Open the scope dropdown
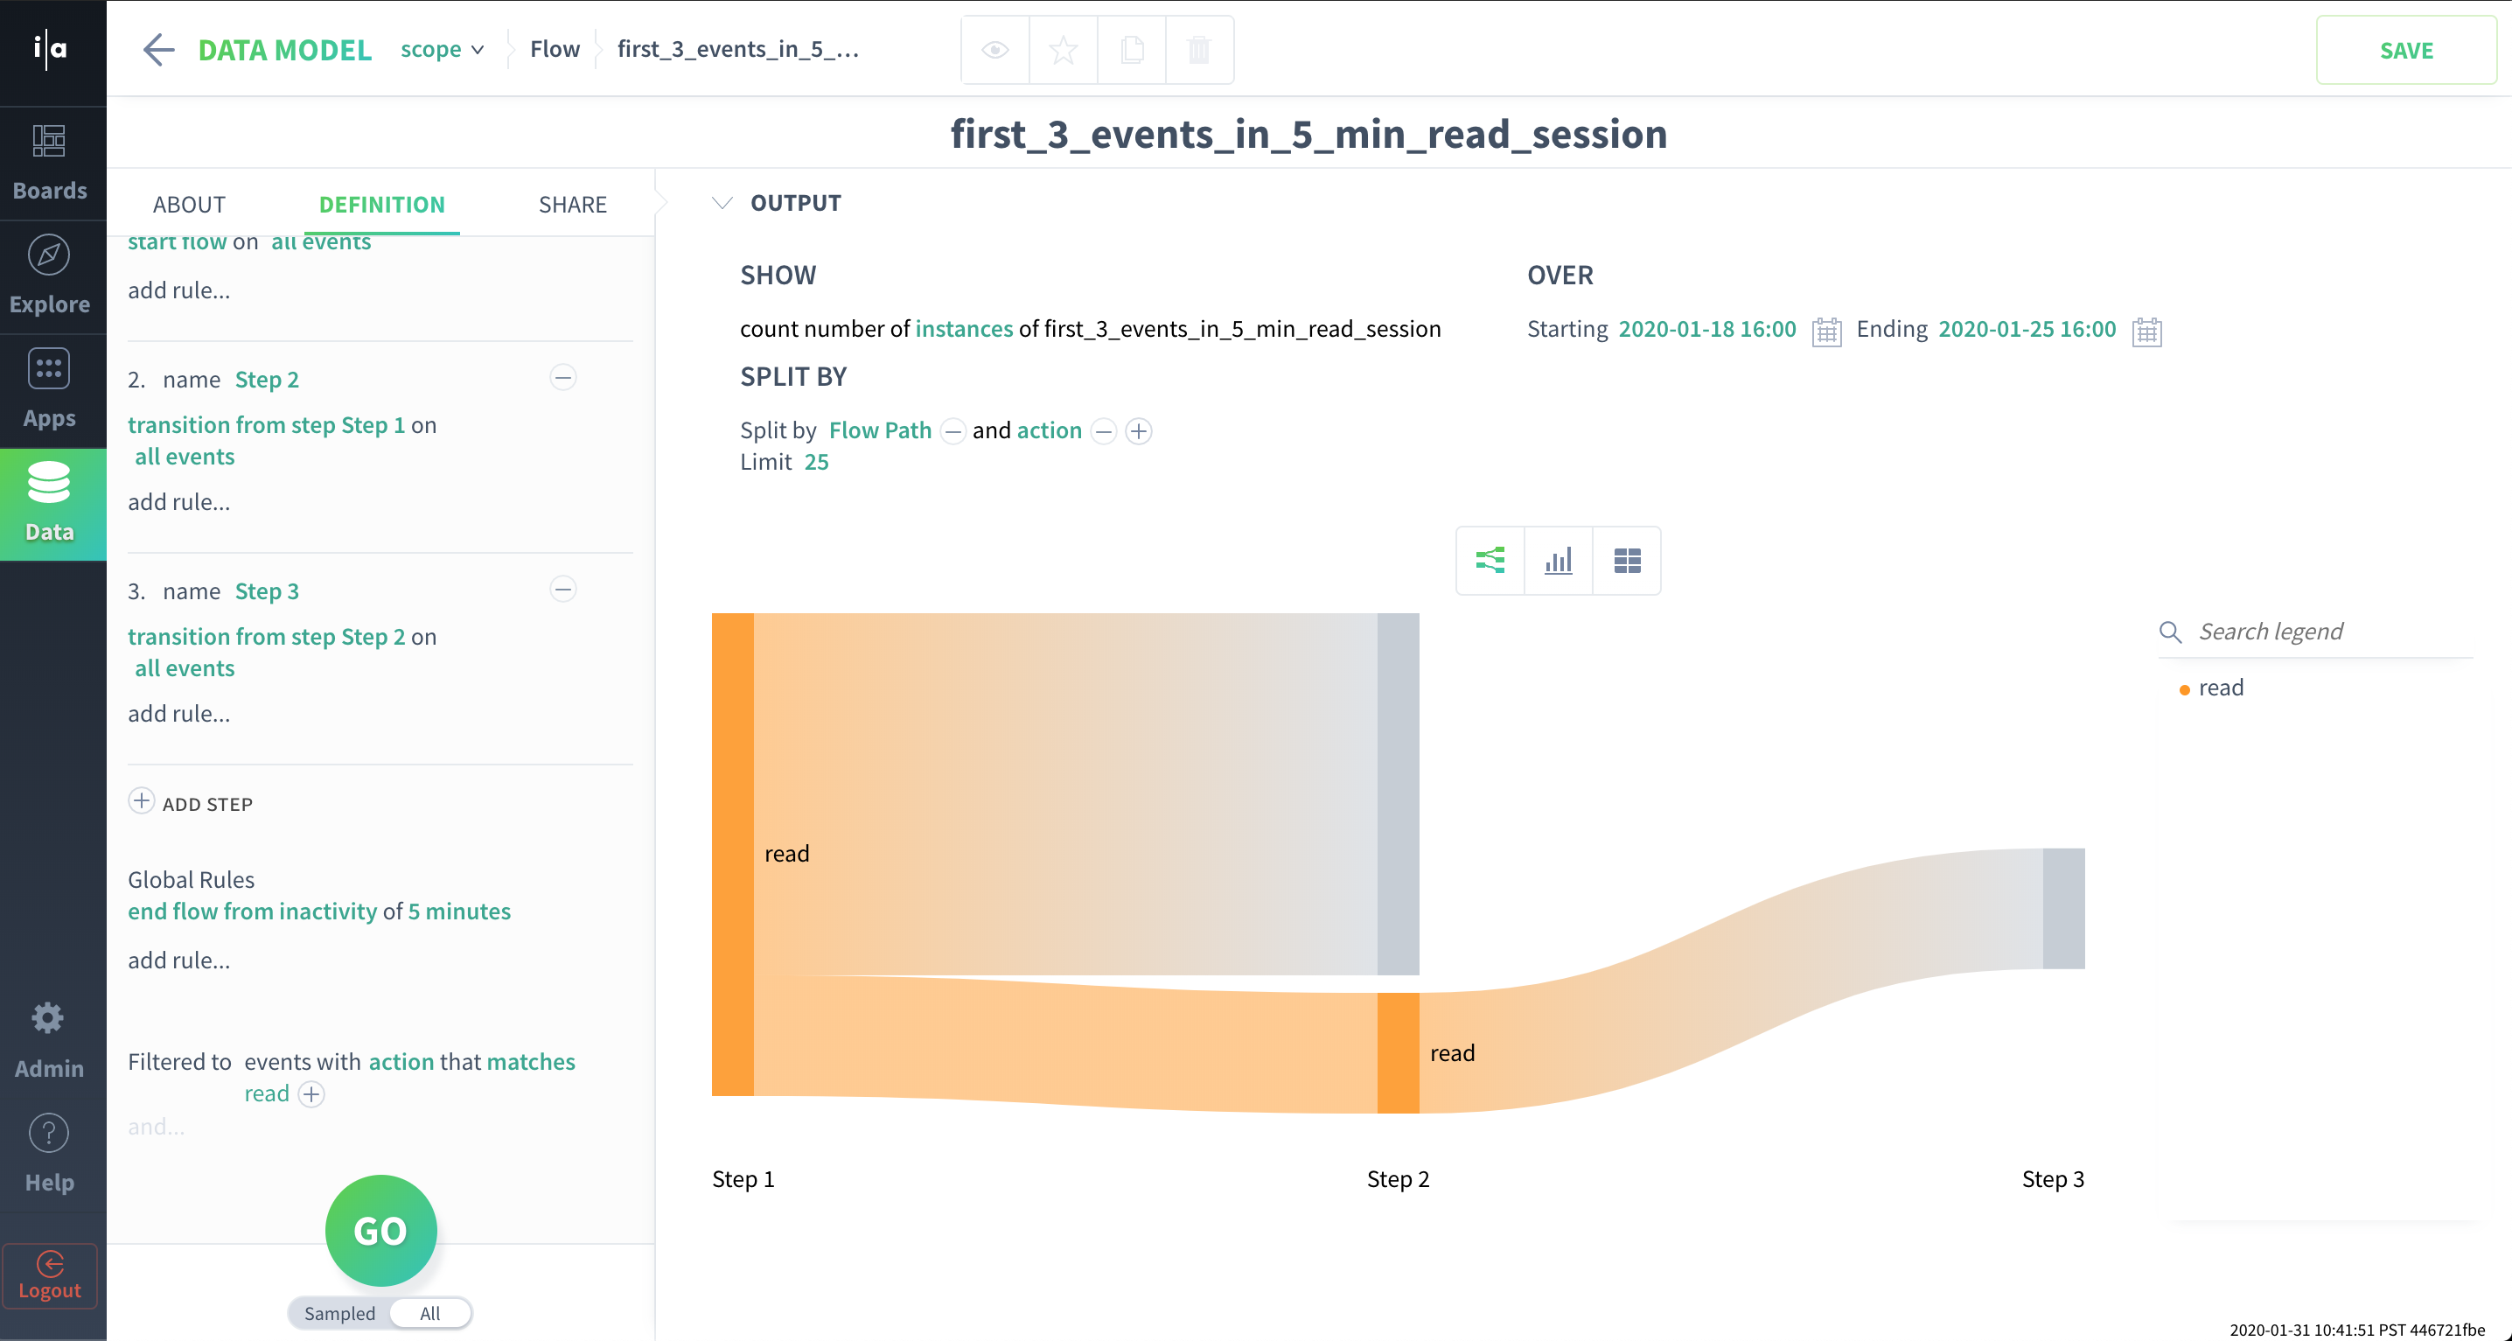 tap(442, 49)
